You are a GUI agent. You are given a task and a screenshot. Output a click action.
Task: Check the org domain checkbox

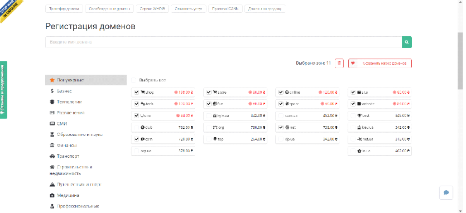point(209,128)
